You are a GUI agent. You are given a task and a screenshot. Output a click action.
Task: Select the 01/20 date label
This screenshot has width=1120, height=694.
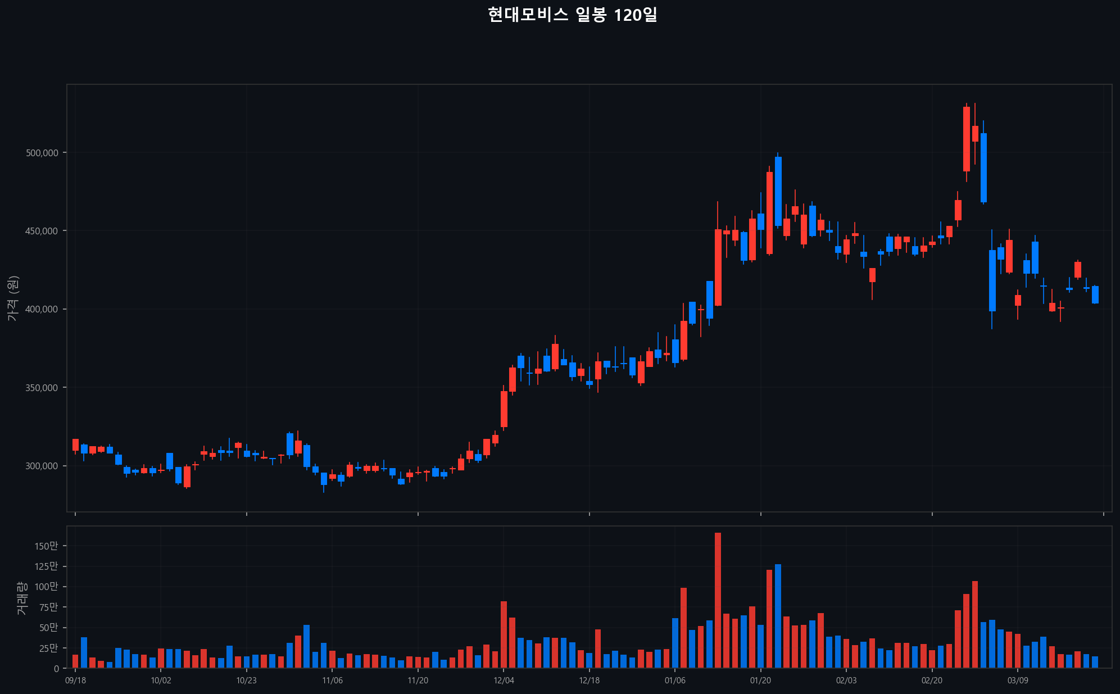tap(760, 681)
